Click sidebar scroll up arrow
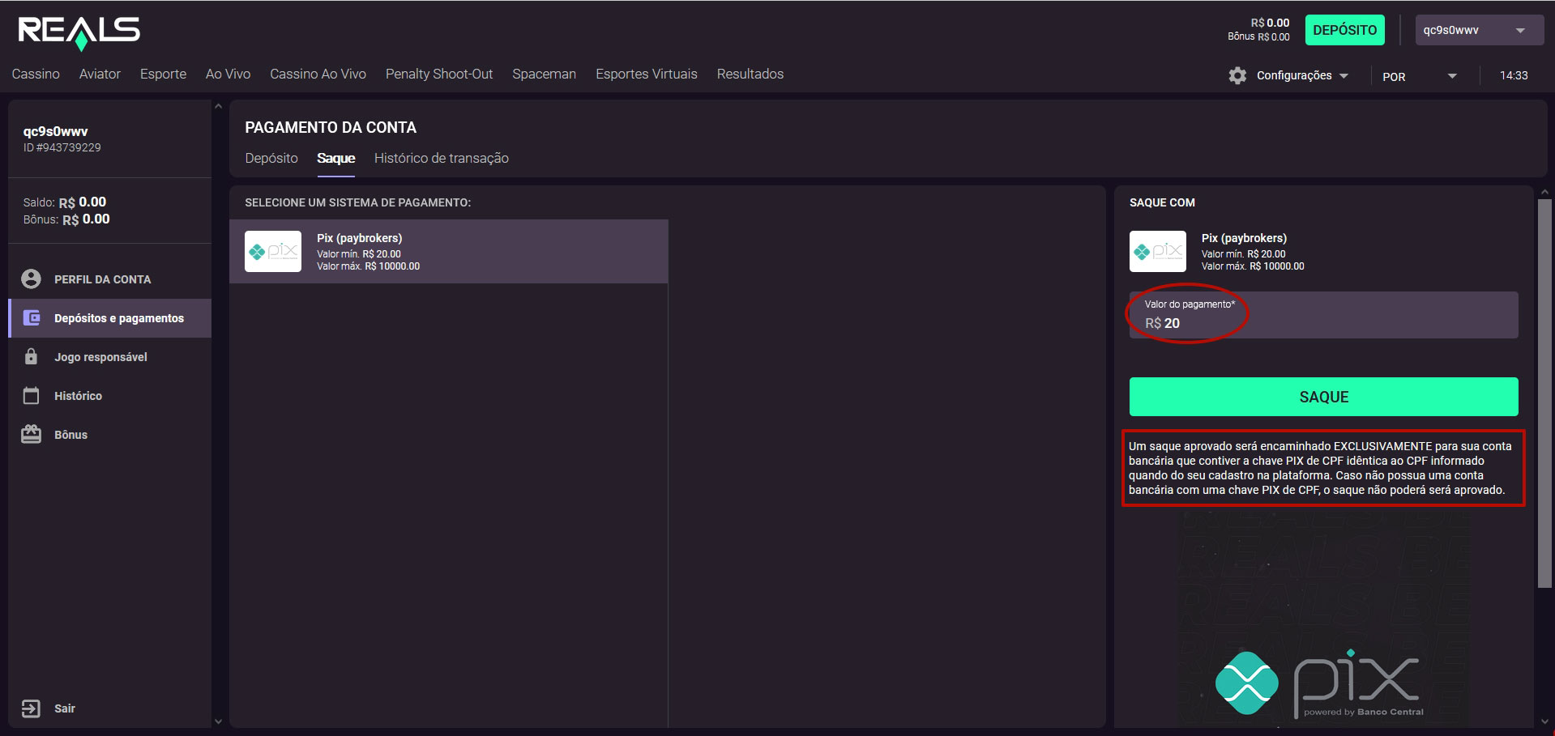This screenshot has height=736, width=1555. pos(217,106)
